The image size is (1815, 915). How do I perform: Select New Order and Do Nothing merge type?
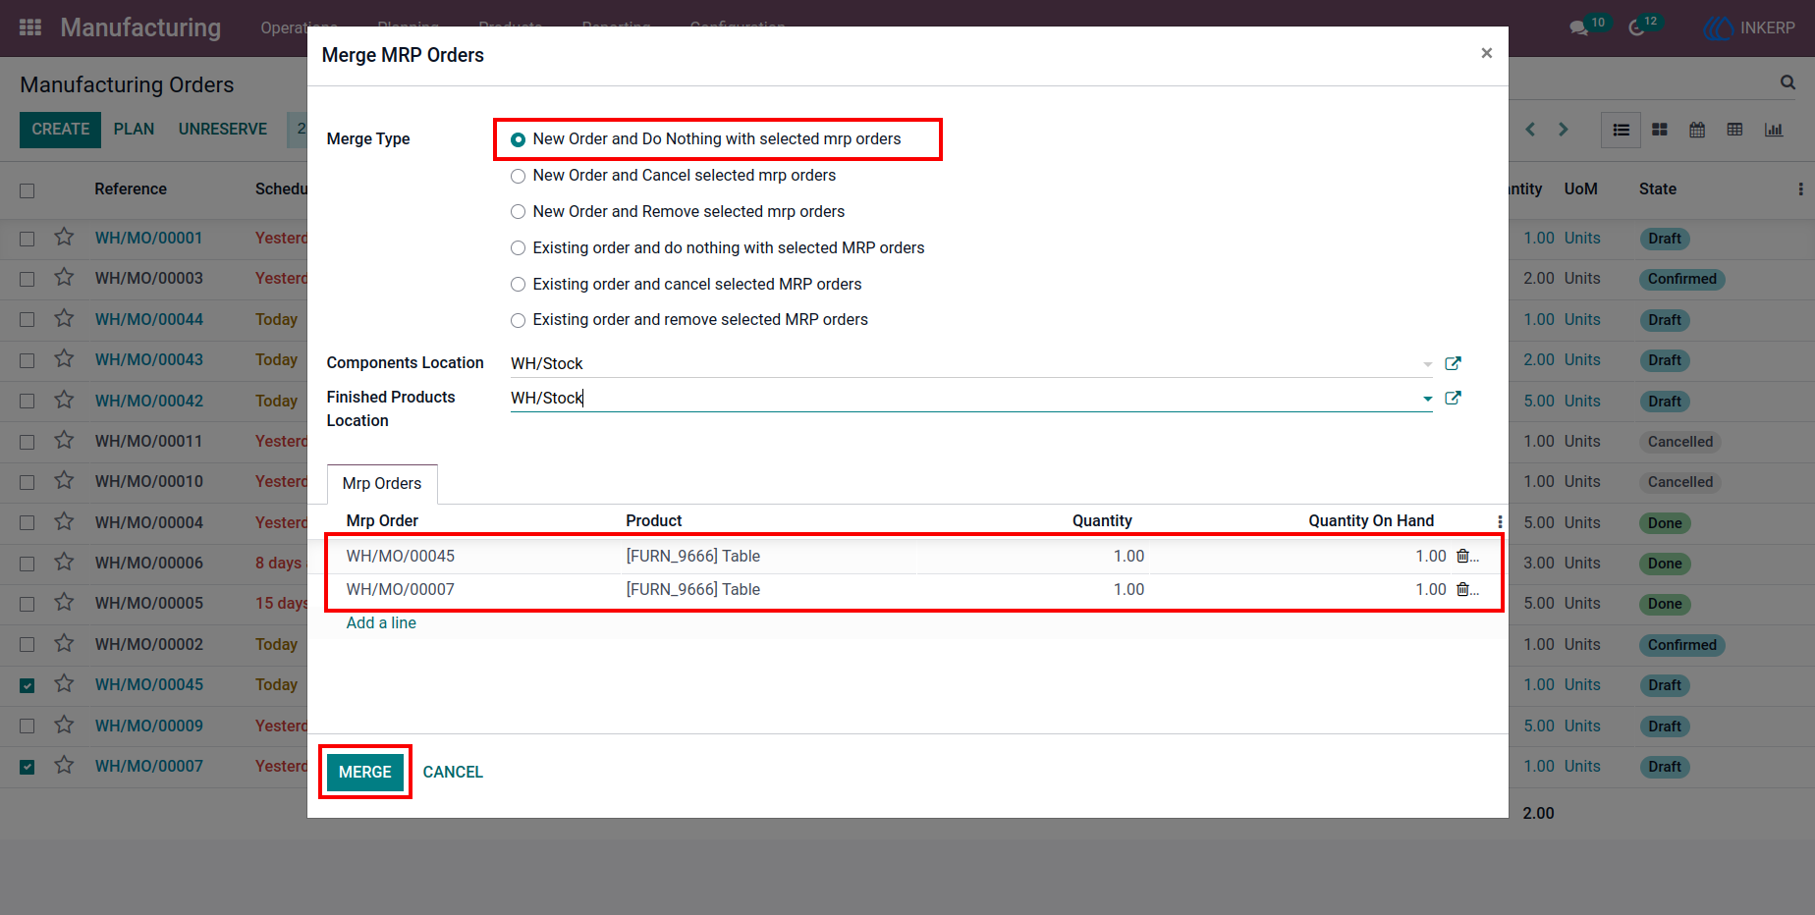click(518, 139)
